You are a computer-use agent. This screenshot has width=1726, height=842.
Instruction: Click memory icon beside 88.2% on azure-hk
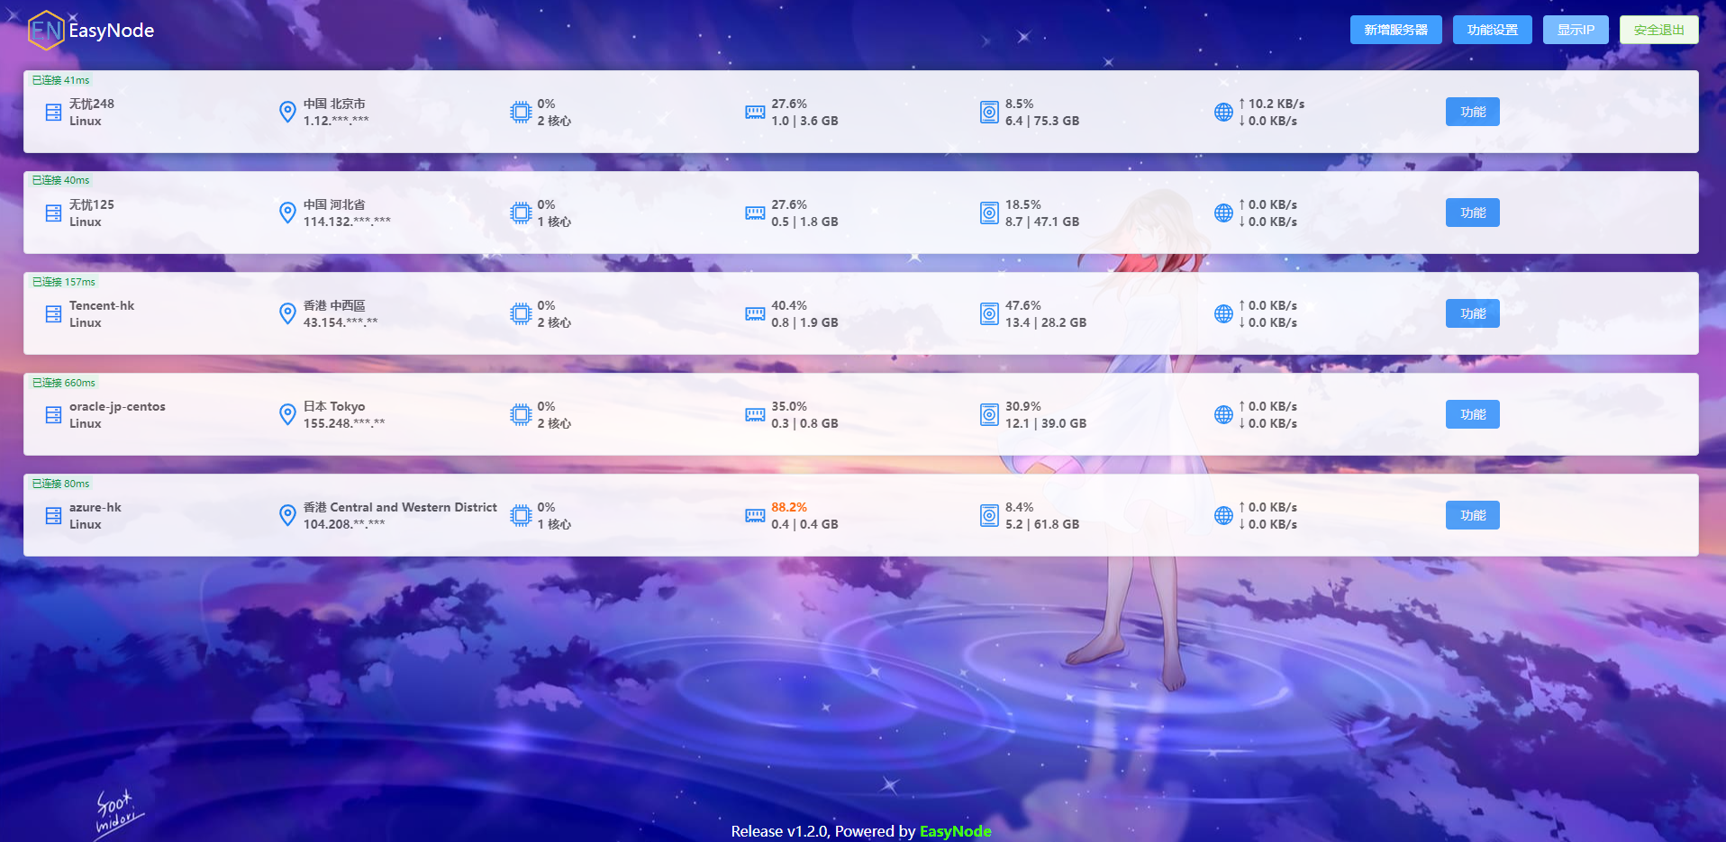coord(755,516)
